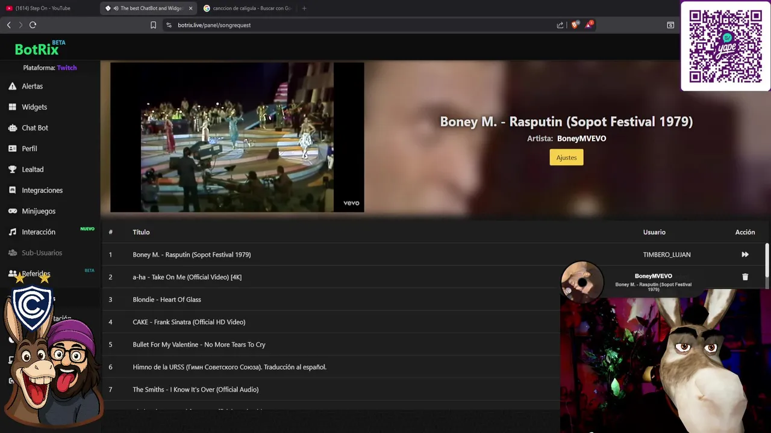Click the Yape QR code image
The width and height of the screenshot is (771, 433).
(x=726, y=46)
